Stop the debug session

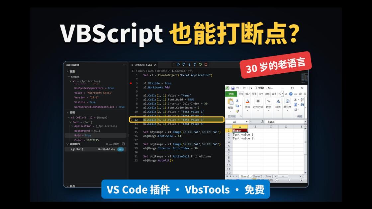[206, 64]
